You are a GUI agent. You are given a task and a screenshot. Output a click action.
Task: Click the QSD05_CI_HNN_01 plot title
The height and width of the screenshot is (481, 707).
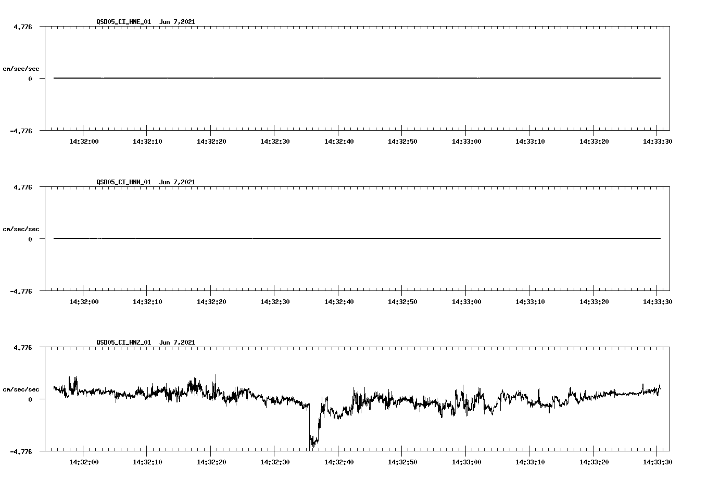tap(146, 182)
